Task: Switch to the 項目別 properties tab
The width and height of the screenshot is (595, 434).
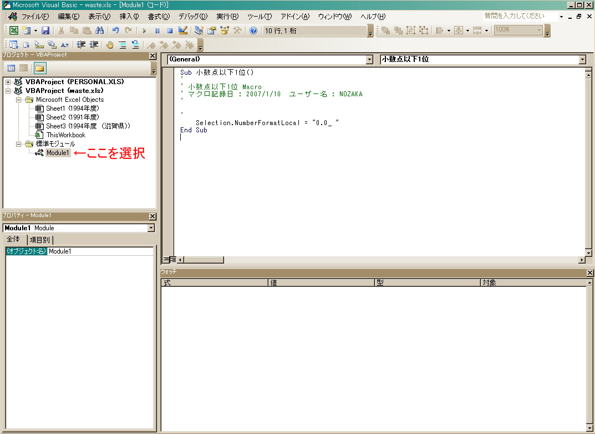Action: (40, 240)
